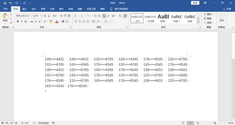The width and height of the screenshot is (235, 125).
Task: Click the 登录 sign-in button
Action: [x=195, y=3]
